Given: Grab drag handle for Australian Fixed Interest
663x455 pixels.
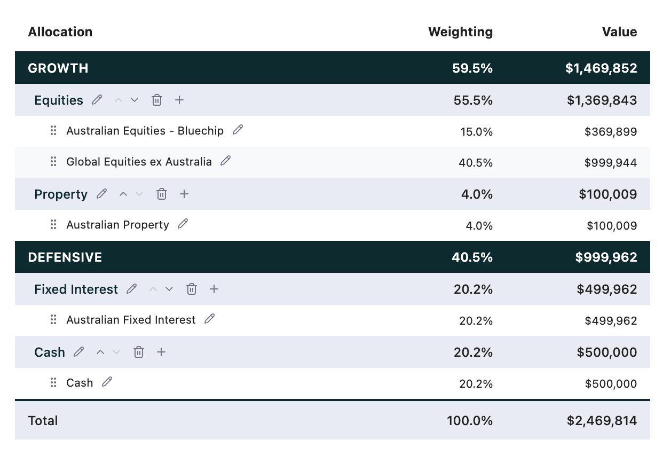Looking at the screenshot, I should (x=53, y=320).
